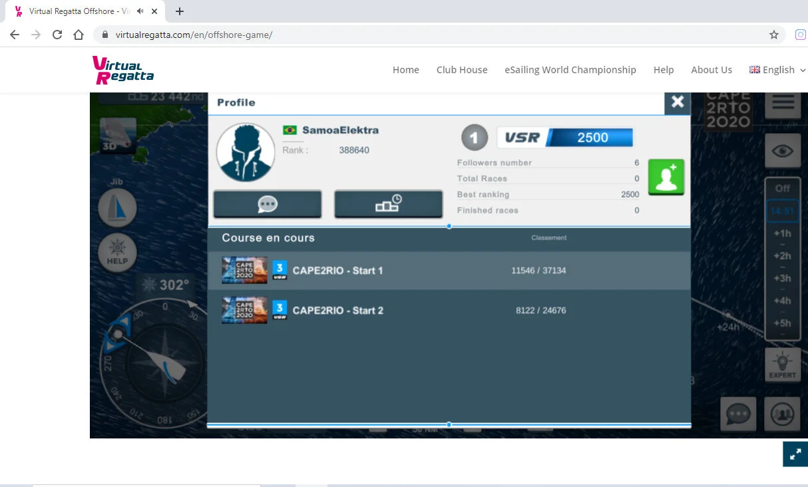The width and height of the screenshot is (808, 487).
Task: Click the Instagram extension icon
Action: pos(801,35)
